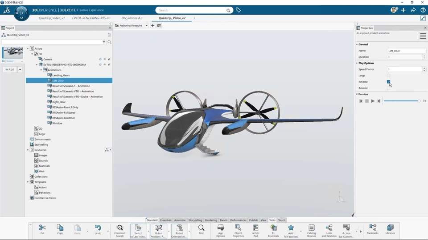Switch to the Rendering toolbar tab

click(x=211, y=220)
